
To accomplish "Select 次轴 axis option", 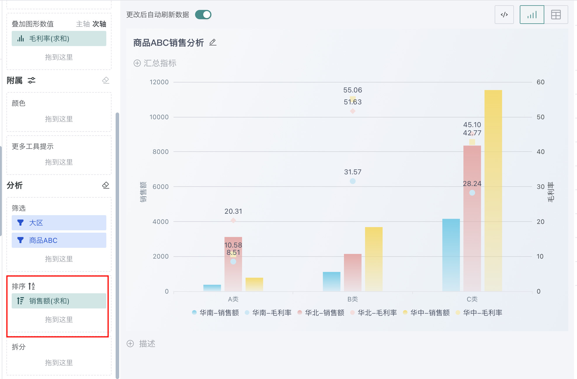I will (x=99, y=24).
